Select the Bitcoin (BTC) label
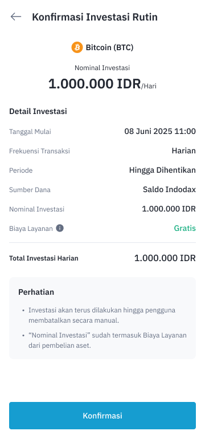 (x=109, y=47)
